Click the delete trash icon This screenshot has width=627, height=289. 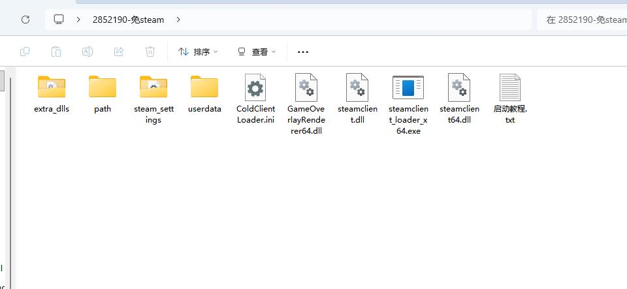[150, 52]
